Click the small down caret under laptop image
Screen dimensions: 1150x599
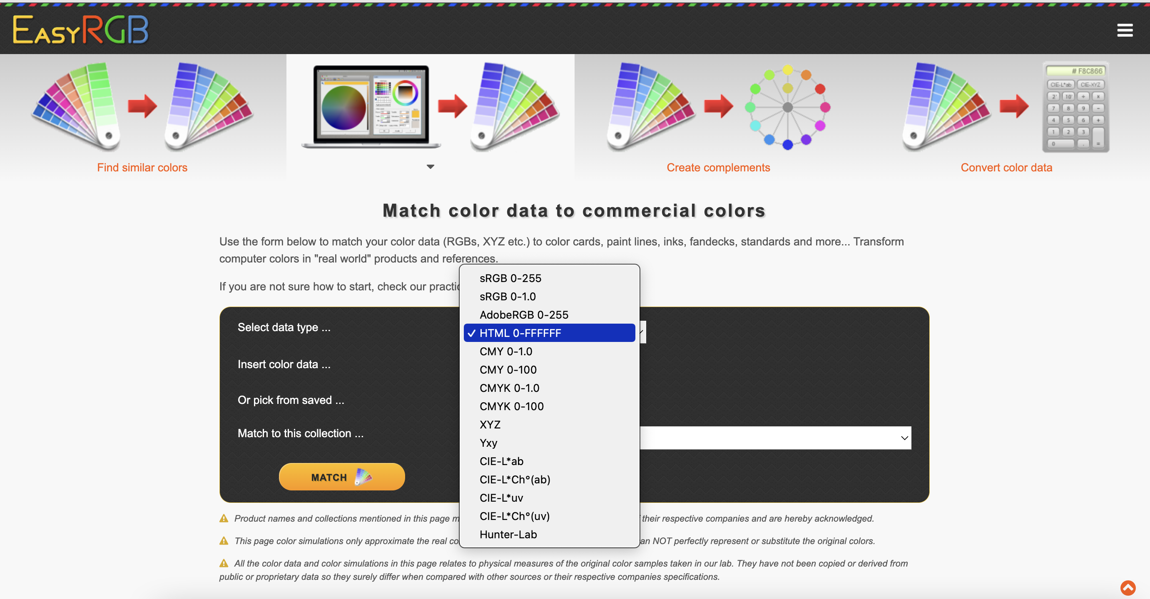(431, 167)
